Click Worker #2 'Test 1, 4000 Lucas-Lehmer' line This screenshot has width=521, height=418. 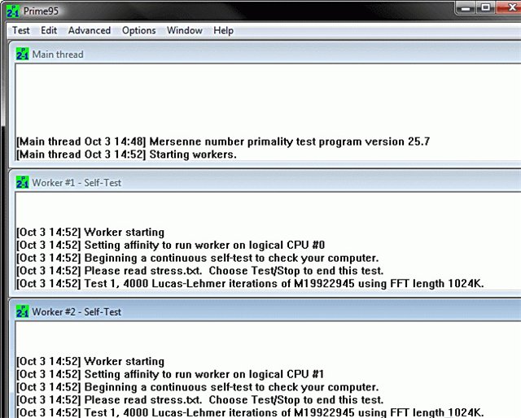250,412
